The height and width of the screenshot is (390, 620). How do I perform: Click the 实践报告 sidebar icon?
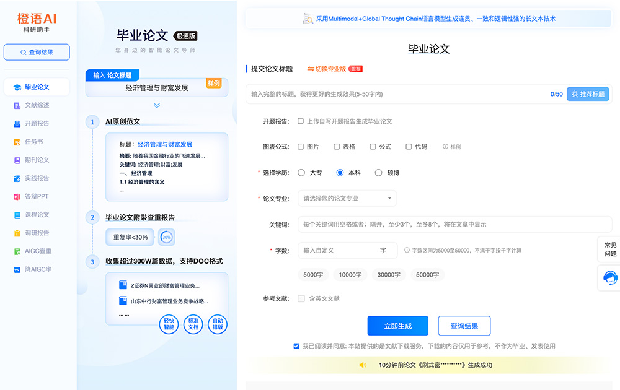pyautogui.click(x=17, y=178)
